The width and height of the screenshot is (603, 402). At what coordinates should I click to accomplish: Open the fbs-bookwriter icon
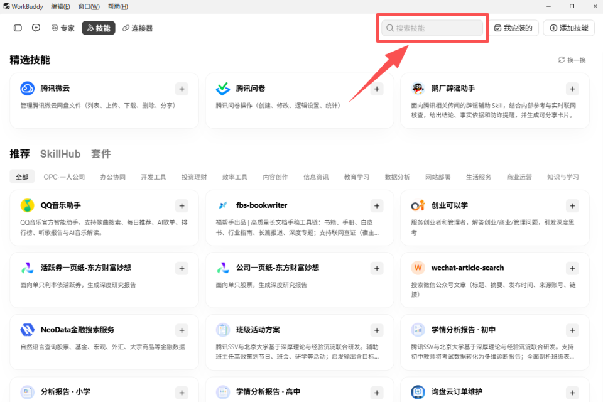(222, 205)
